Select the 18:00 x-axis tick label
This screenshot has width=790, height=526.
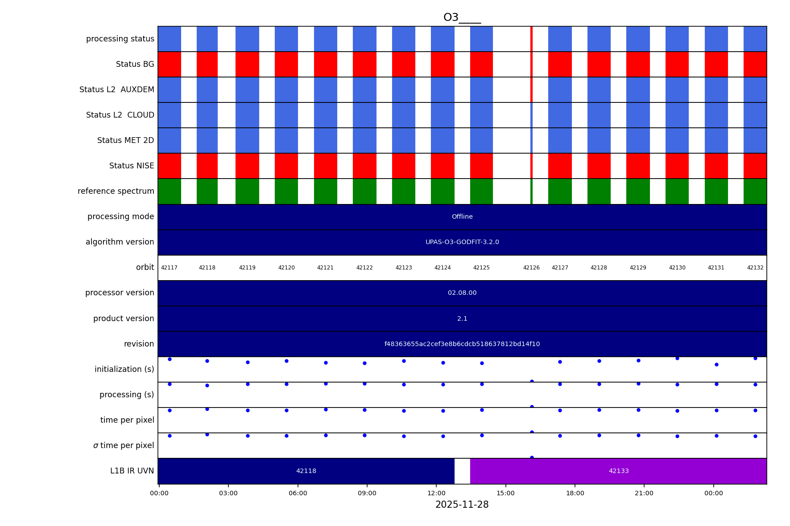click(x=575, y=493)
